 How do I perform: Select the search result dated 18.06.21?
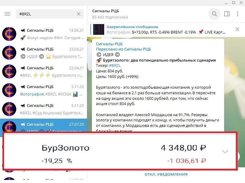43,34
